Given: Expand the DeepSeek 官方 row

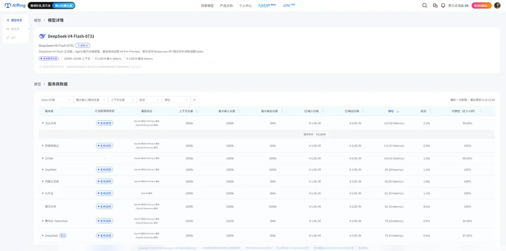Looking at the screenshot, I should pyautogui.click(x=43, y=236).
